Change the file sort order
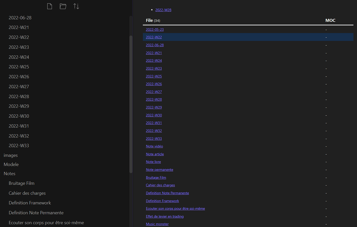This screenshot has width=357, height=227. 76,6
